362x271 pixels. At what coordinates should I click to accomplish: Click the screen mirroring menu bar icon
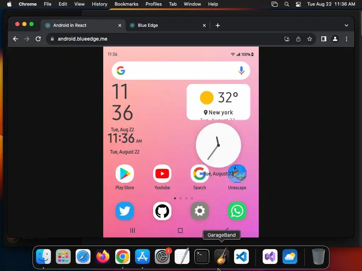pyautogui.click(x=274, y=4)
